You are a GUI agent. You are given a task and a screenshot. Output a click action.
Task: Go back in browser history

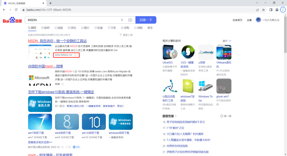[4, 10]
